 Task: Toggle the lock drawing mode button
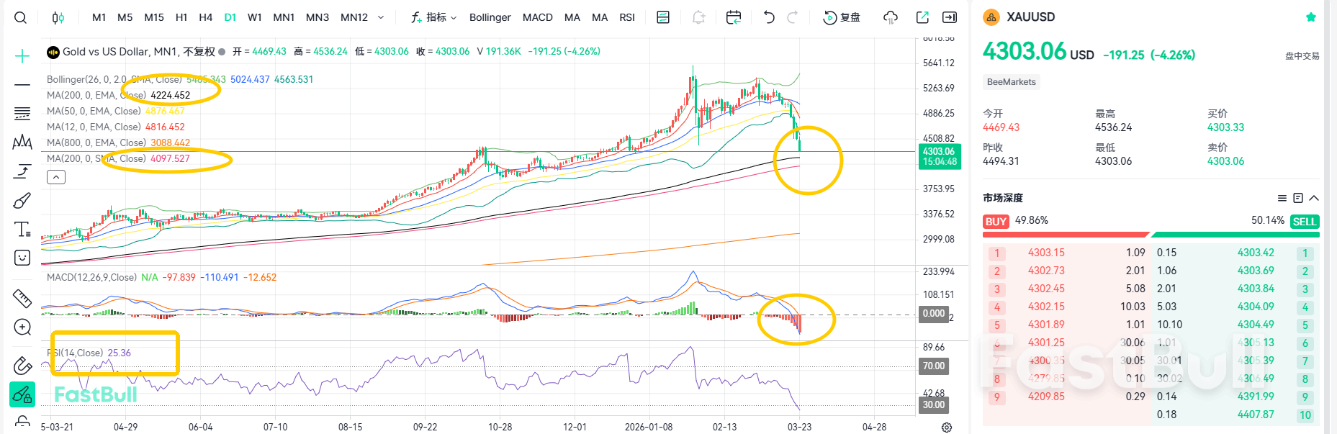pos(22,394)
